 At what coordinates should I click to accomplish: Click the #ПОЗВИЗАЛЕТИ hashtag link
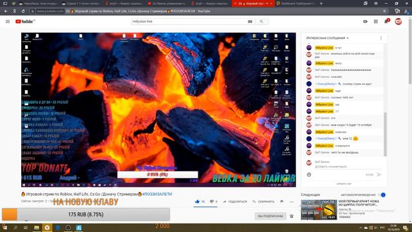[157, 194]
